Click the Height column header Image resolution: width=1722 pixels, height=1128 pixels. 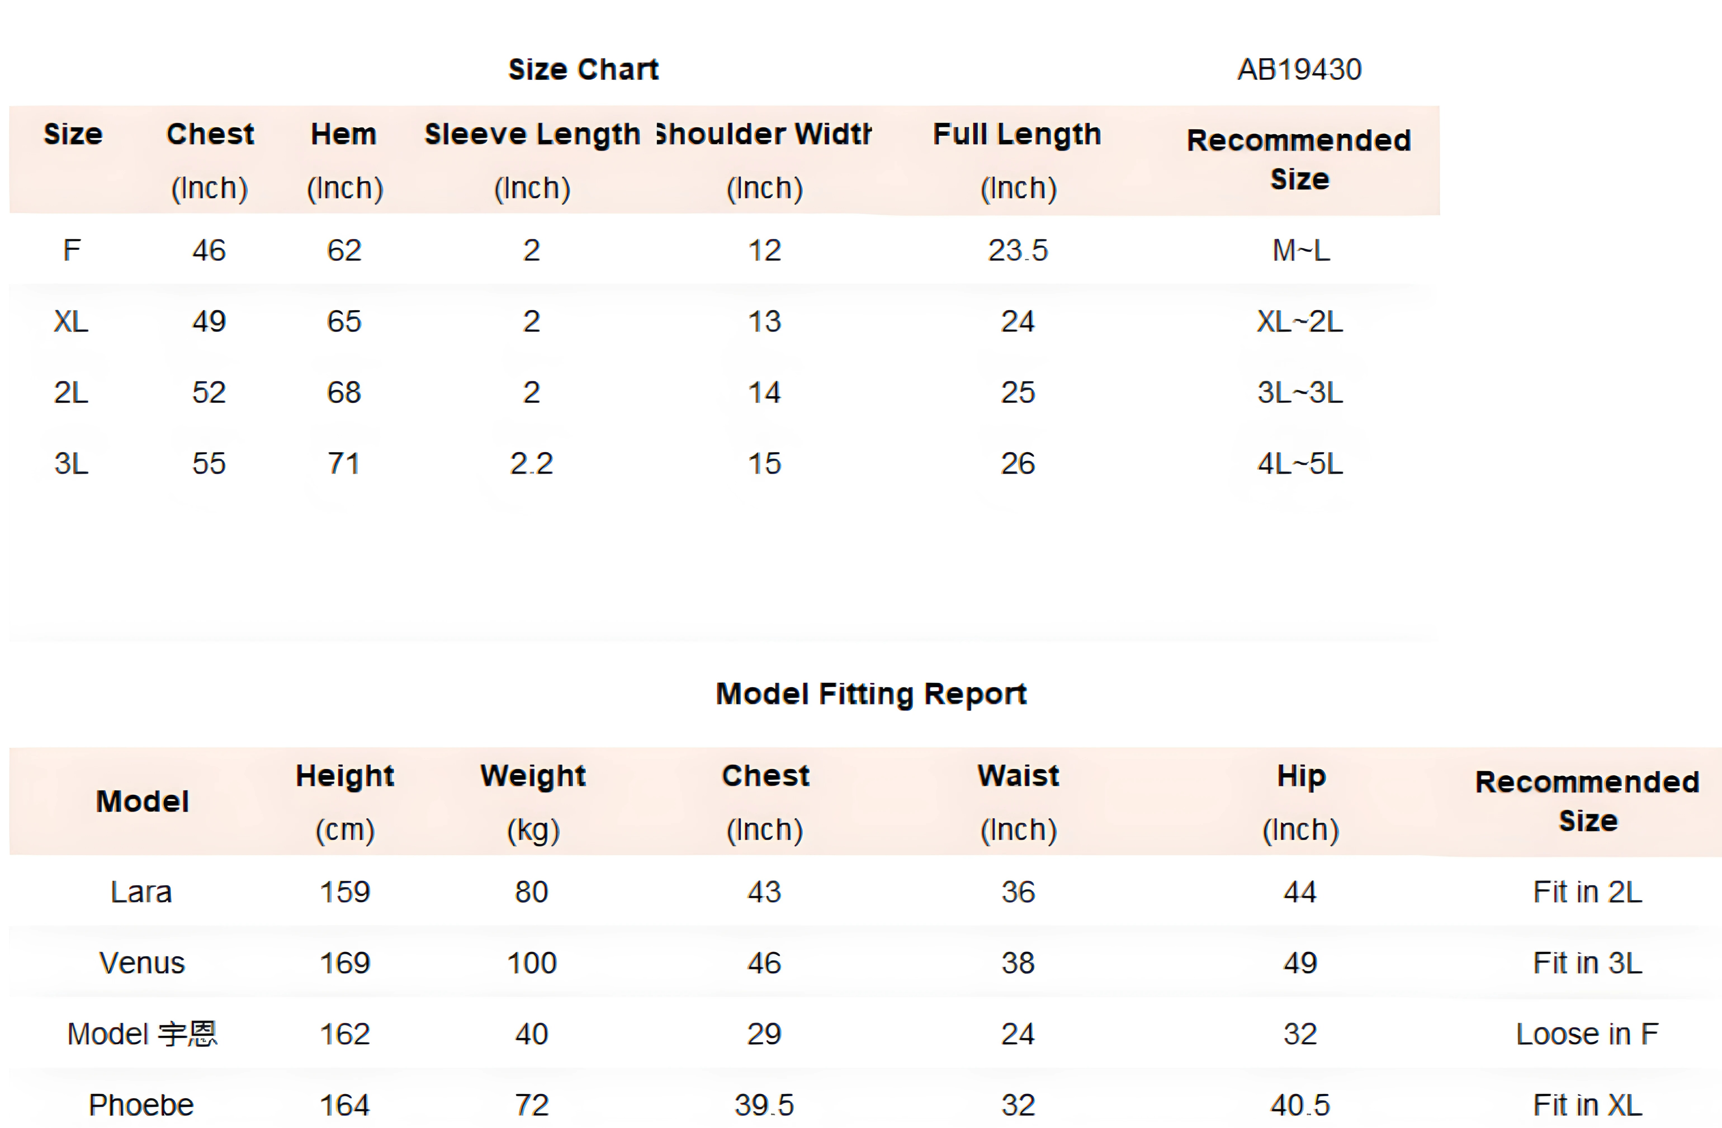click(x=345, y=776)
